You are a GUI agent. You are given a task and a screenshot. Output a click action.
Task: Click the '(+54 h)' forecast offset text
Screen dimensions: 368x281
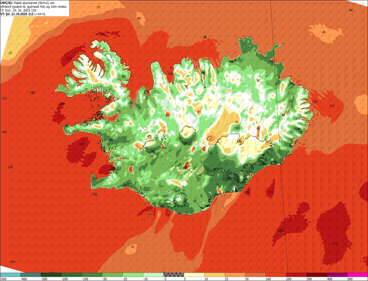point(40,14)
